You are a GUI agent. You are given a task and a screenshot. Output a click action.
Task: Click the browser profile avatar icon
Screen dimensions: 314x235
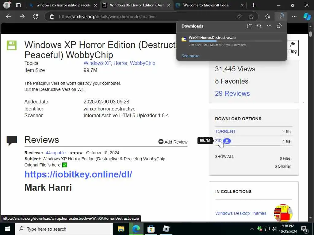(x=7, y=5)
